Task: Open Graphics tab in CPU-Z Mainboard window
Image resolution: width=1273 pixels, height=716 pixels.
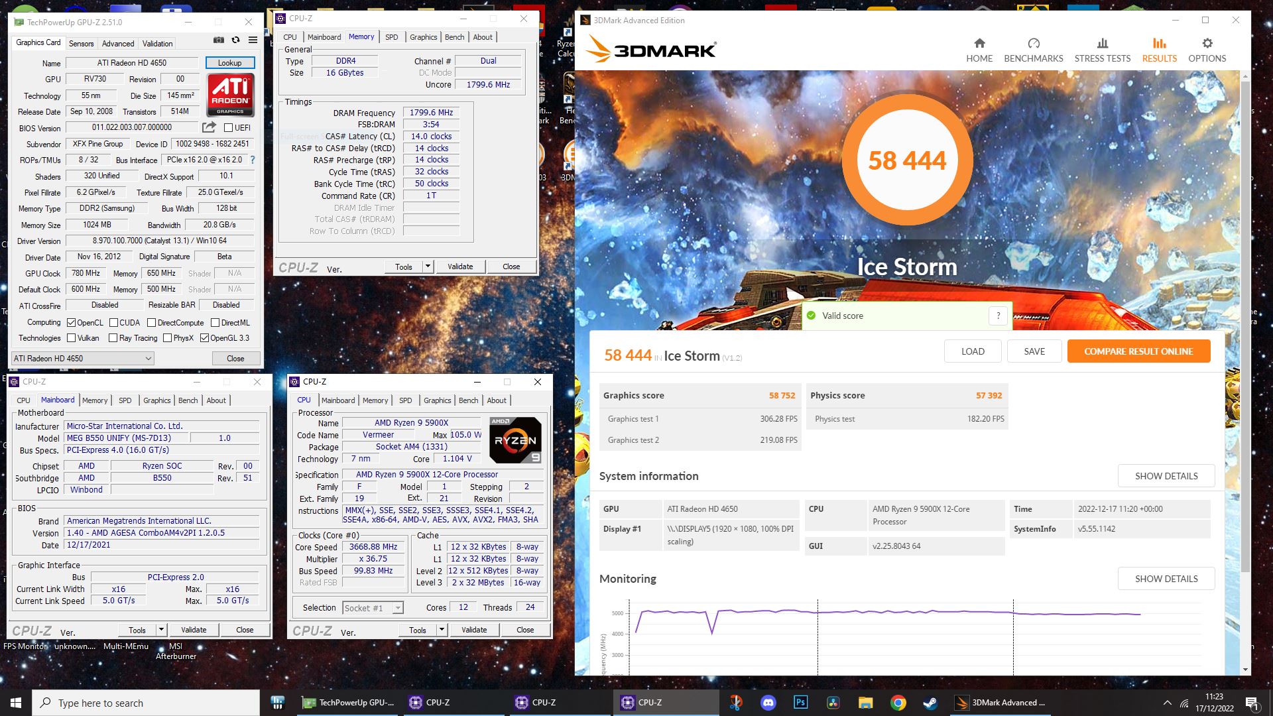Action: click(156, 400)
